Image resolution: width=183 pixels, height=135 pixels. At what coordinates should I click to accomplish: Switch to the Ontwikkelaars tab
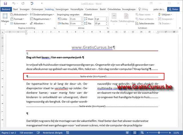(x=114, y=9)
